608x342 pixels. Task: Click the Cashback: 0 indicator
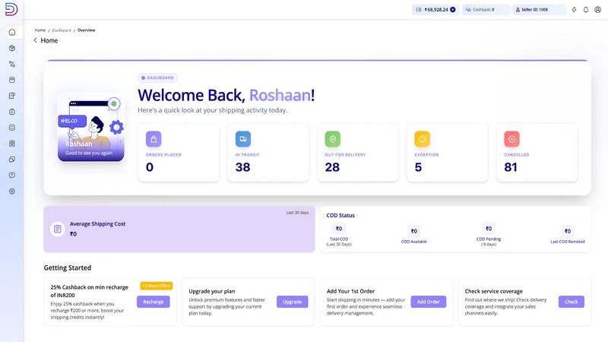486,10
